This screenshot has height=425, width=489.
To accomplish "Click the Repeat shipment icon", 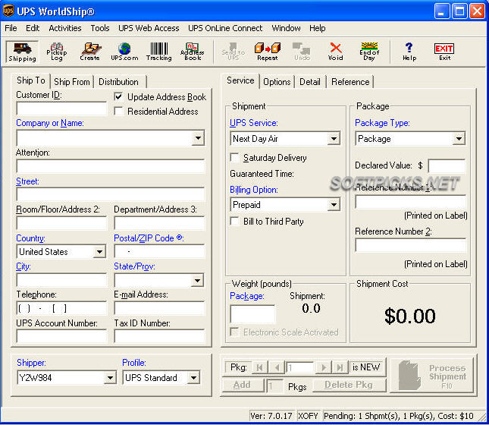I will [x=268, y=52].
